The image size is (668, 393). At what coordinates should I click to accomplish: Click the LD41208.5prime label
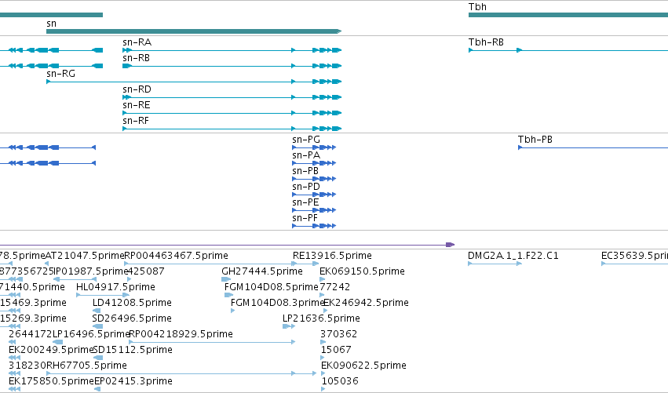pos(132,303)
